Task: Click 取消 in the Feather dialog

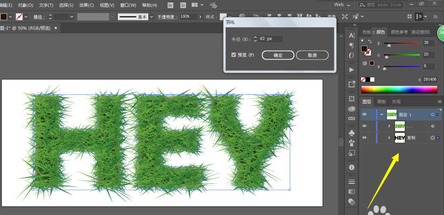Action: [x=312, y=55]
